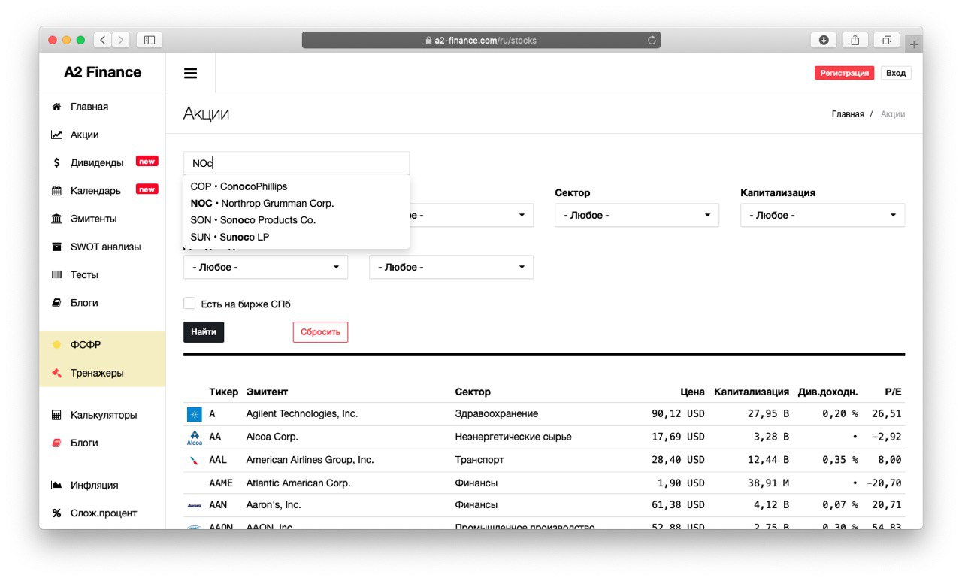Reload the page in the address bar
Screen dimensions: 962x581
pyautogui.click(x=652, y=40)
